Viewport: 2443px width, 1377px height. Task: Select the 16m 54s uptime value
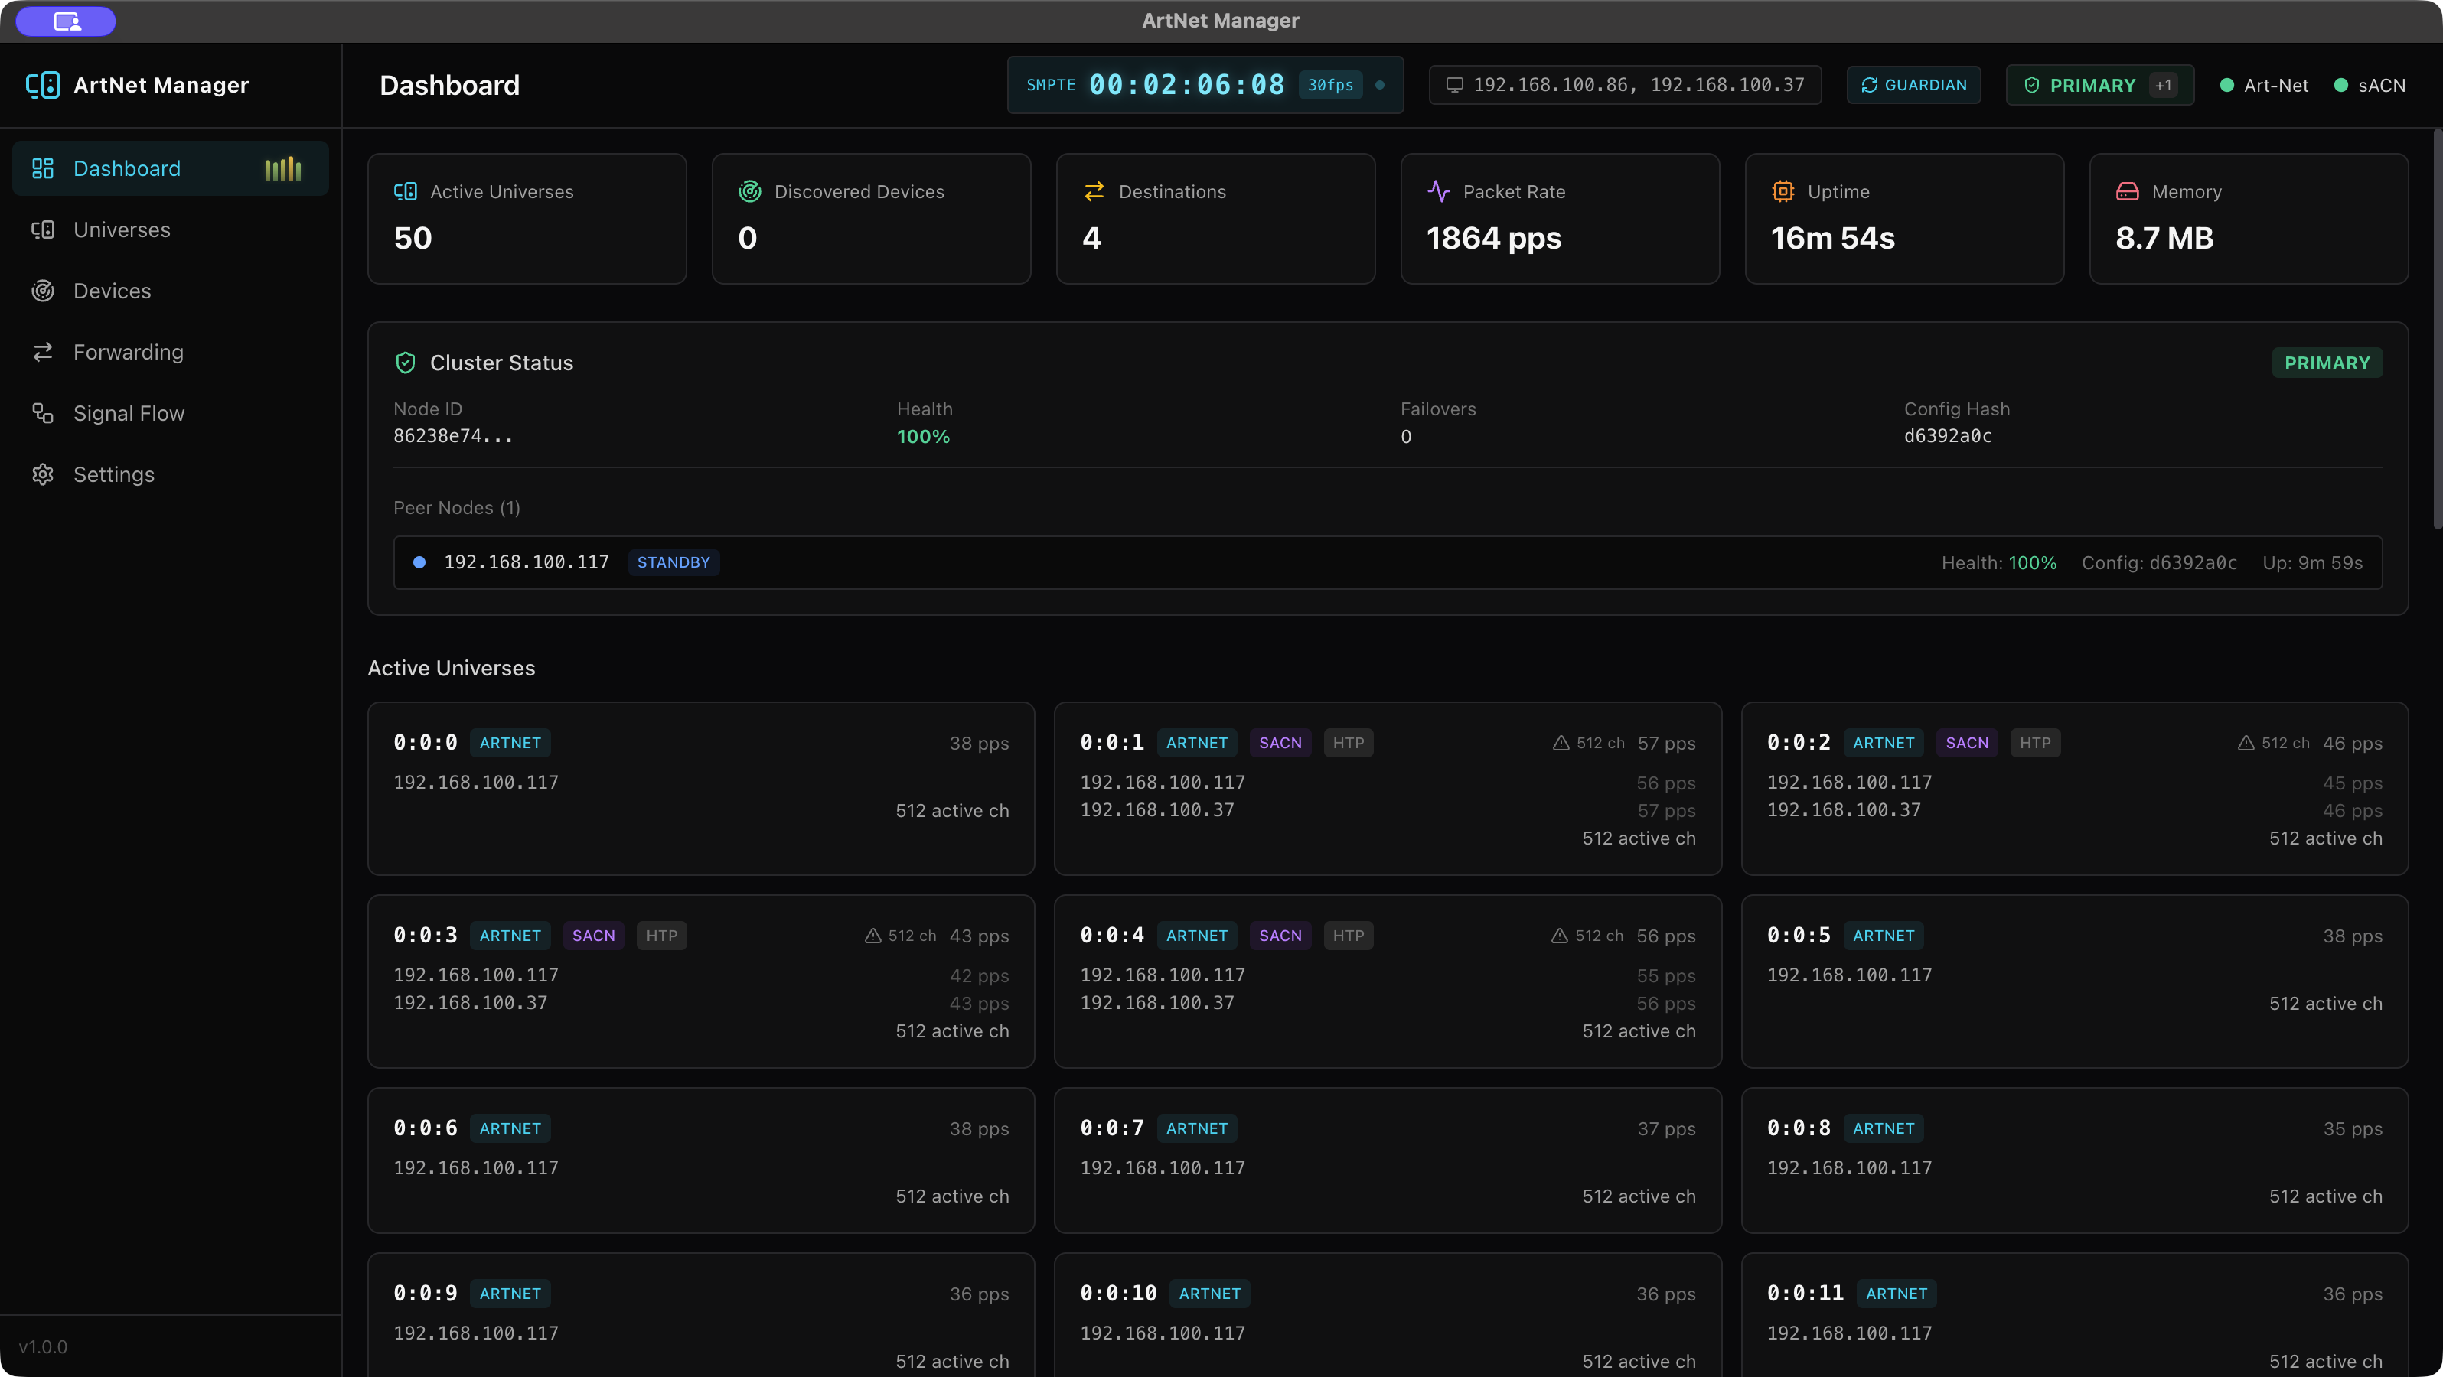coord(1832,238)
